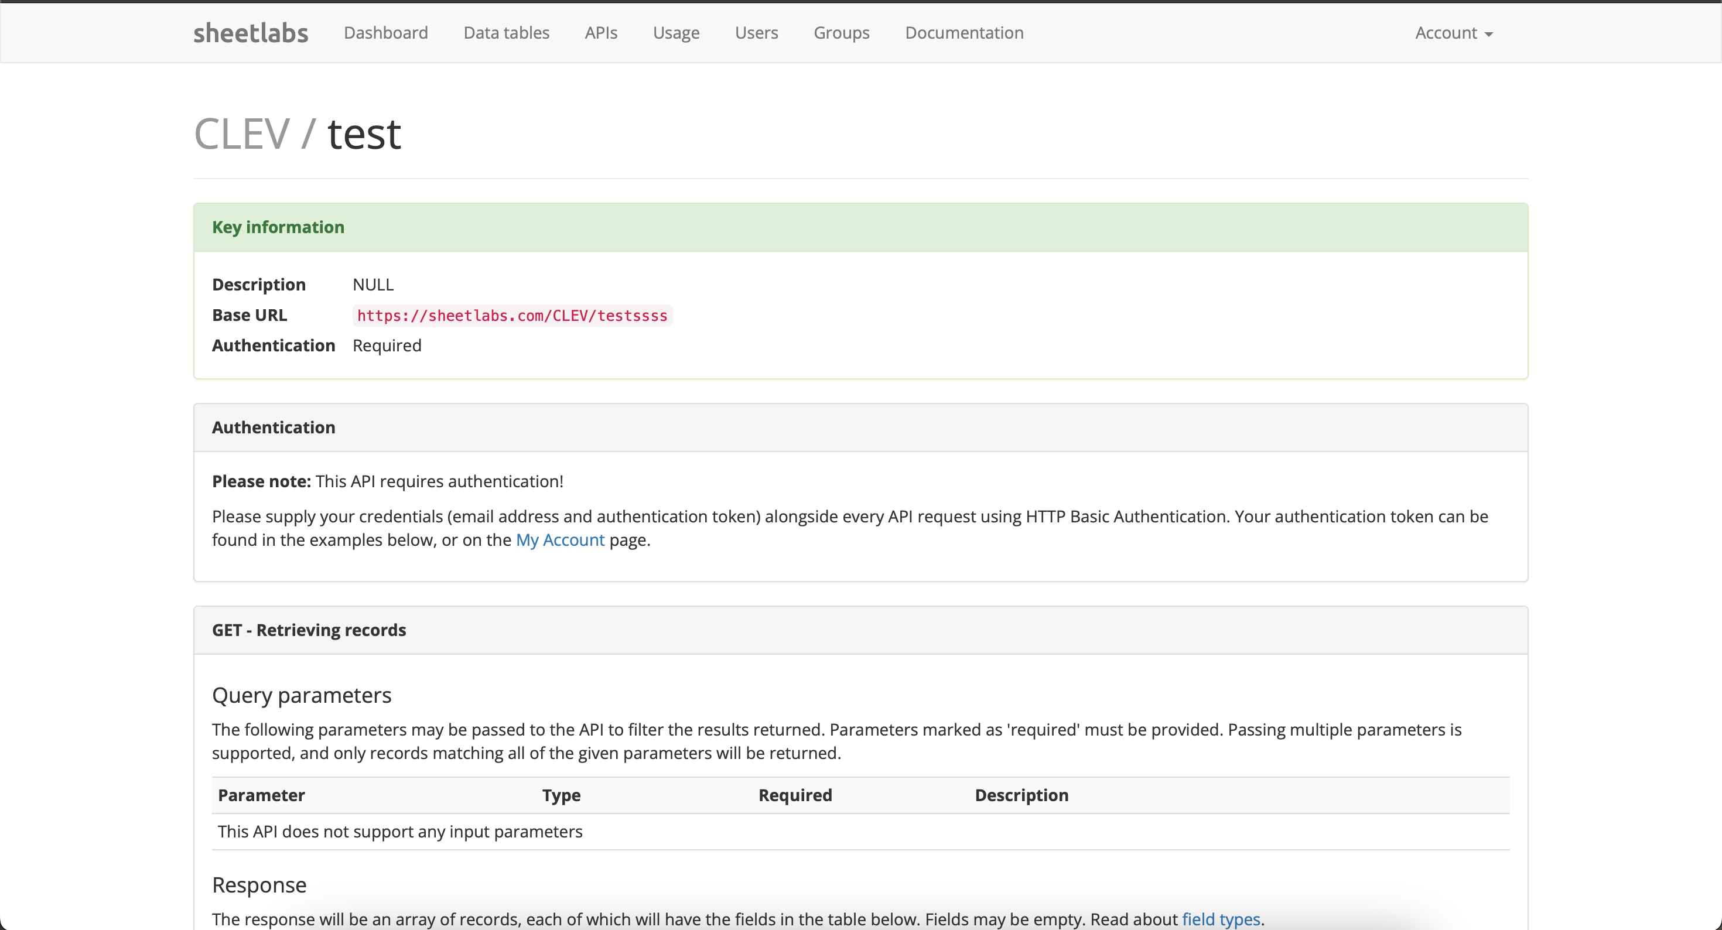Image resolution: width=1722 pixels, height=930 pixels.
Task: Click the Account dropdown caret arrow
Action: (1488, 34)
